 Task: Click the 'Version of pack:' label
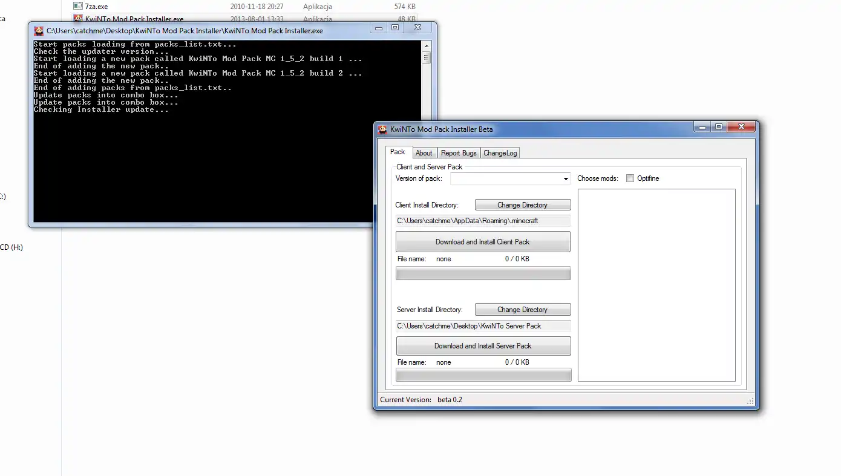click(x=419, y=178)
